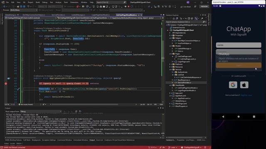This screenshot has width=266, height=149.
Task: Open project target dropdown net8.0-android
Action: 30,18
